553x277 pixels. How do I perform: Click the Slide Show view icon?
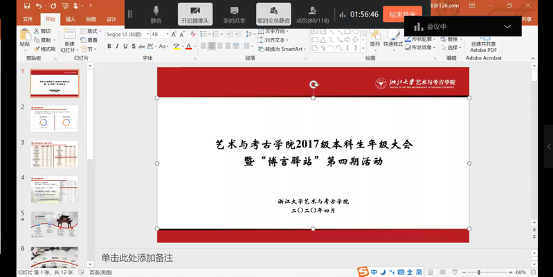pyautogui.click(x=455, y=272)
